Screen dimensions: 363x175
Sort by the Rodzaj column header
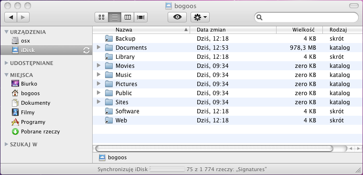343,30
